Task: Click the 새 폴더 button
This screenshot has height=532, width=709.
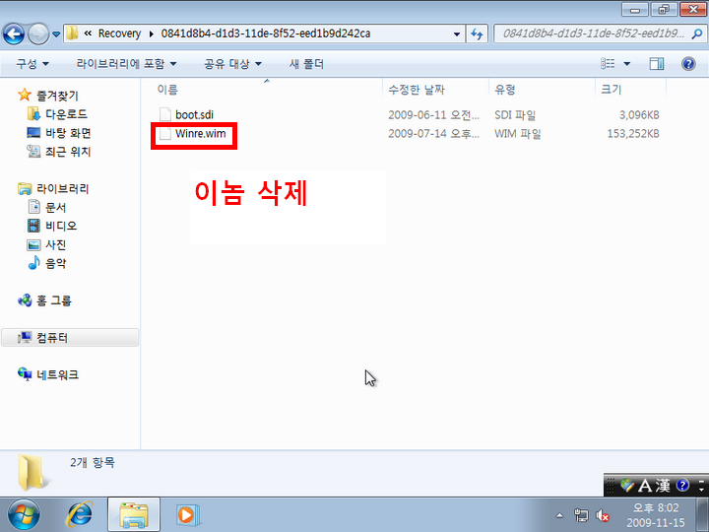Action: point(306,64)
